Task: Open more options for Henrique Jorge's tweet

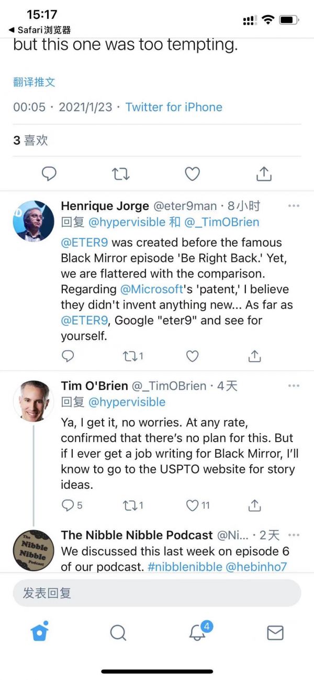Action: click(x=294, y=206)
